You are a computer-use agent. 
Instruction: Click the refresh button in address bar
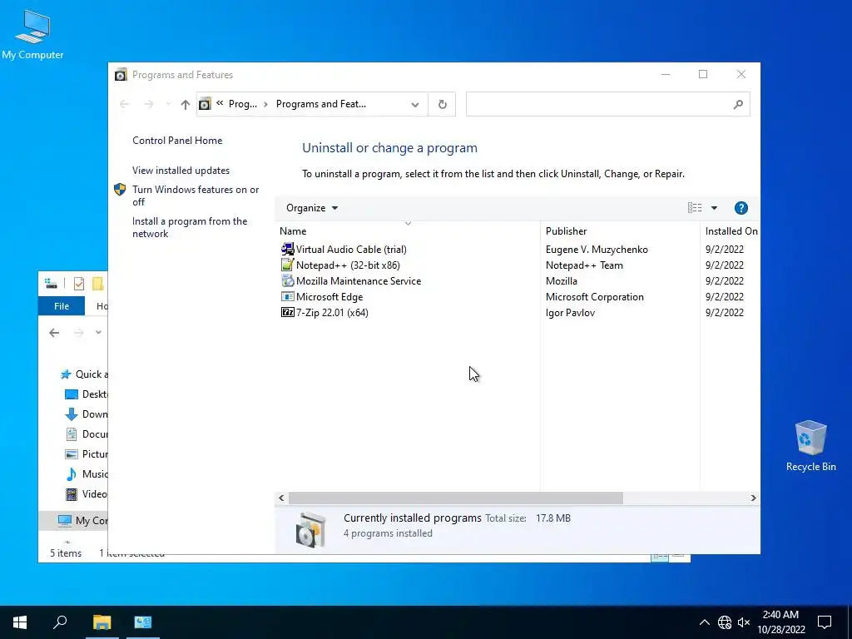pyautogui.click(x=443, y=104)
